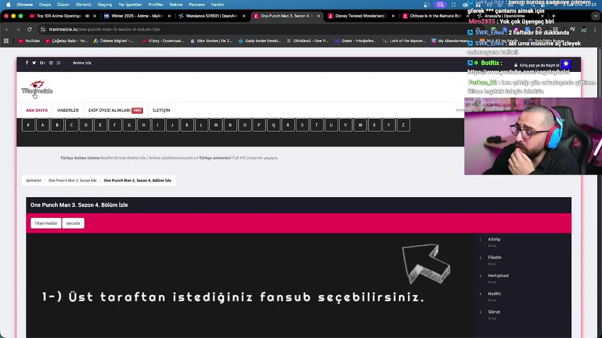The height and width of the screenshot is (338, 602).
Task: Switch to Winter 2025 - Anime tab
Action: (137, 16)
